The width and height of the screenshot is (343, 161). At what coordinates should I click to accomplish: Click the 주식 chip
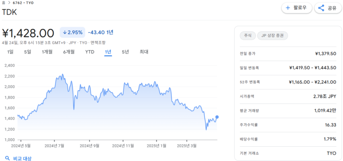click(248, 35)
